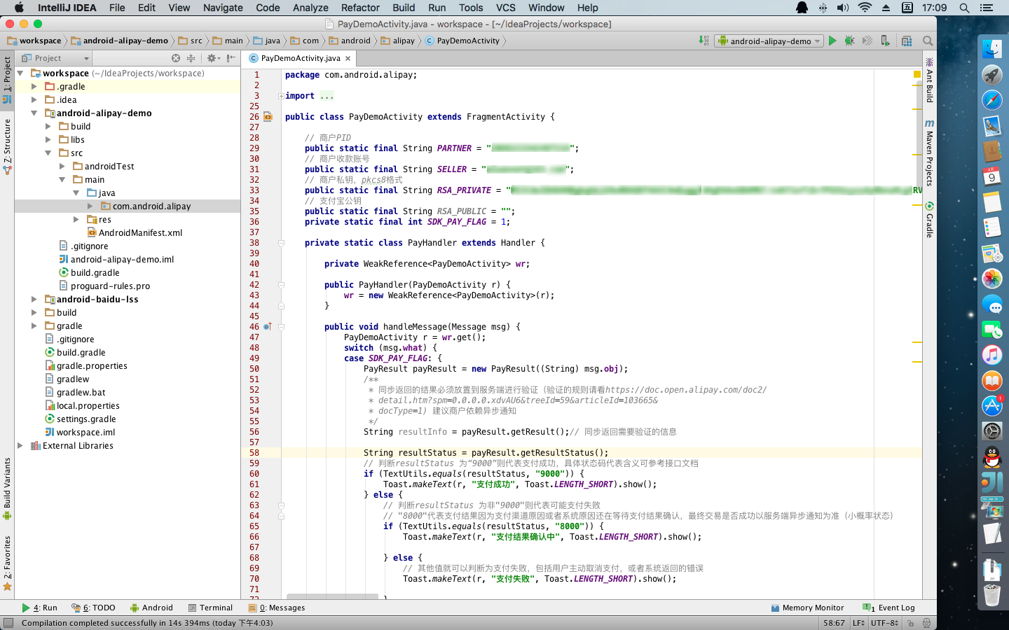Open the Terminal tool window
This screenshot has width=1009, height=630.
coord(210,608)
